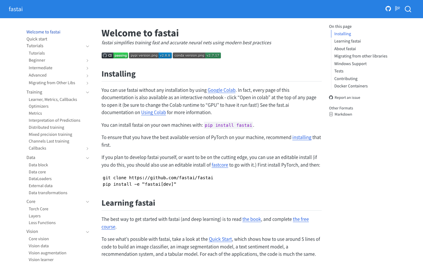Click Report an issue link
Image resolution: width=423 pixels, height=264 pixels.
pyautogui.click(x=347, y=97)
